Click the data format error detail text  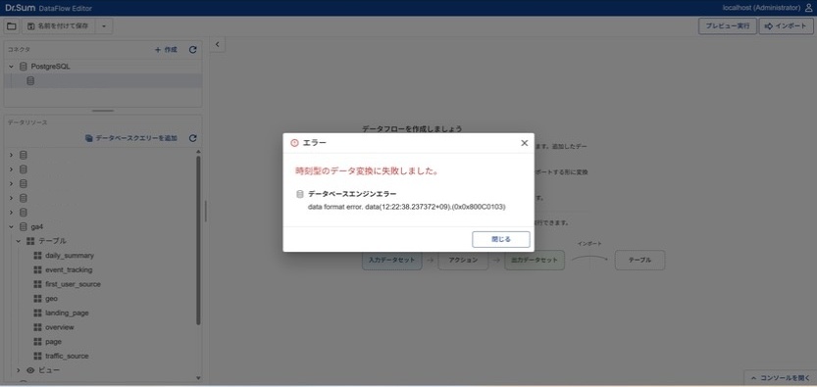pyautogui.click(x=407, y=207)
